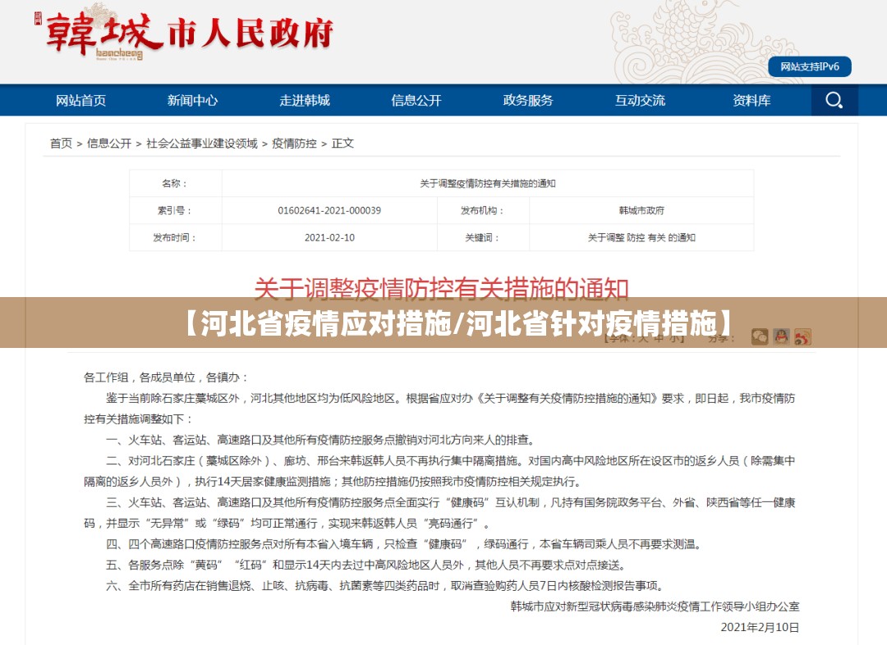This screenshot has height=645, width=887.
Task: Share the article via WeChat icon
Action: (x=760, y=336)
